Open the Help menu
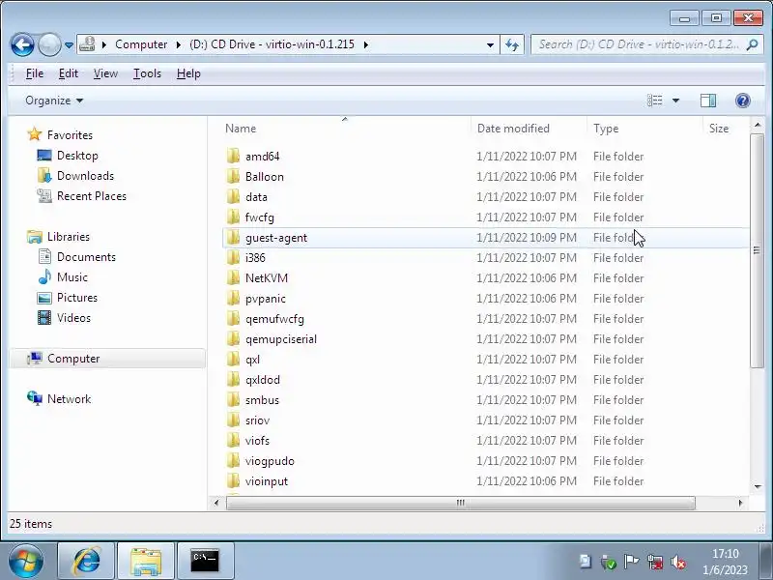The height and width of the screenshot is (580, 773). pos(188,73)
